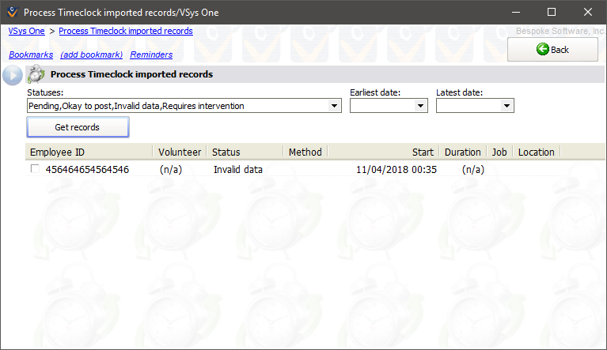
Task: Click the (add bookmark) link
Action: (x=91, y=55)
